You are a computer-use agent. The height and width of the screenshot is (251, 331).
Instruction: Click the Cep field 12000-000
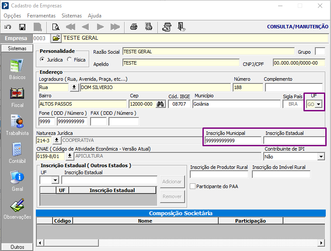(143, 104)
